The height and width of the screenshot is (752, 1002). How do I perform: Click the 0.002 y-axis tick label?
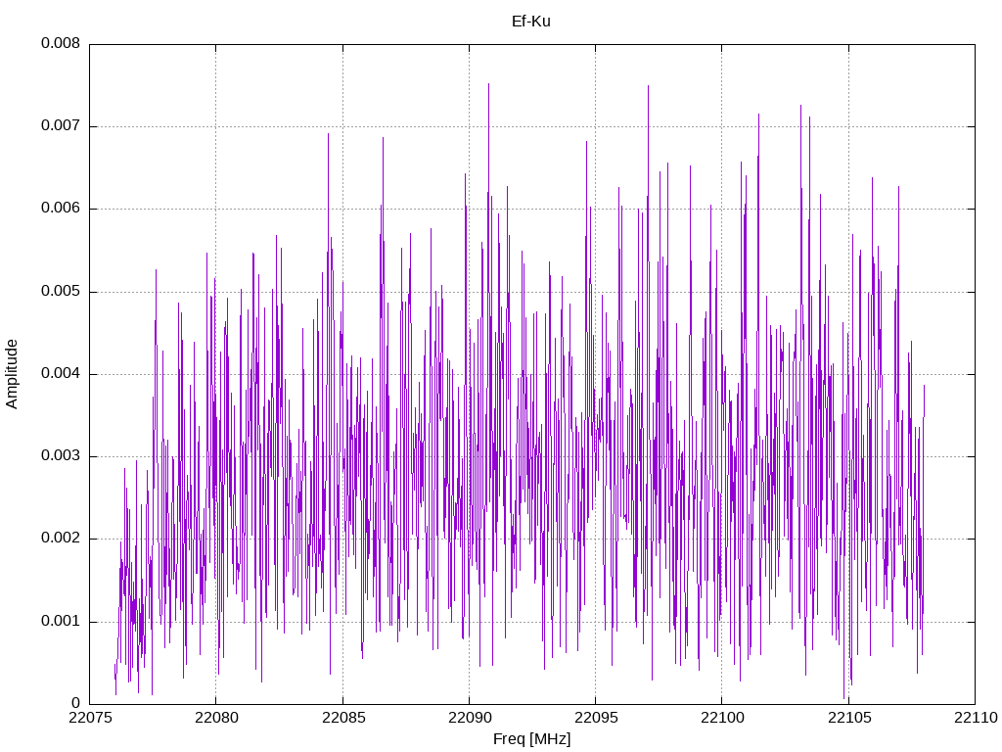click(x=61, y=539)
